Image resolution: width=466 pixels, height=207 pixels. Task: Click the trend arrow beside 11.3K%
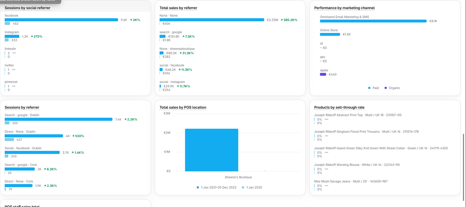click(179, 70)
